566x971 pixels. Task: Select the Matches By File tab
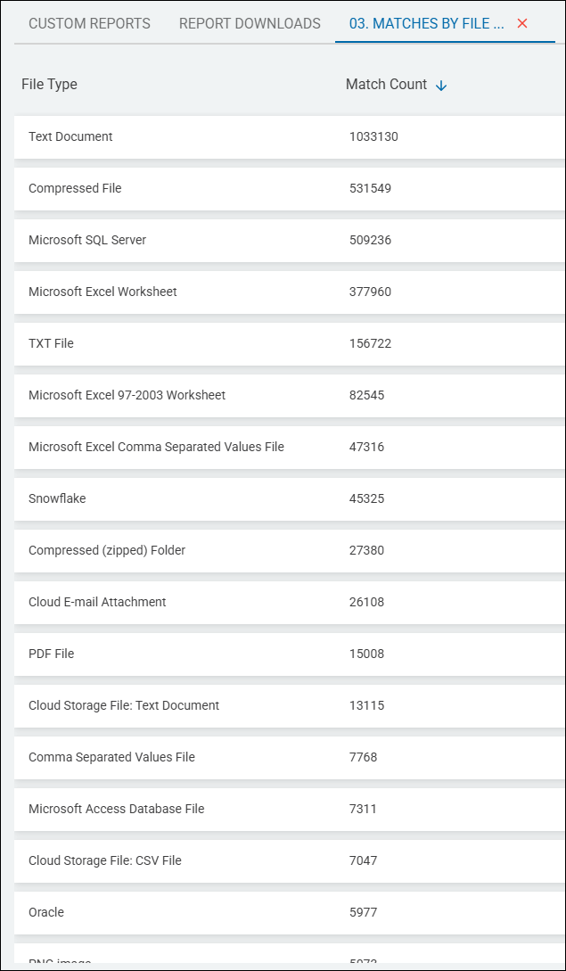click(x=426, y=24)
